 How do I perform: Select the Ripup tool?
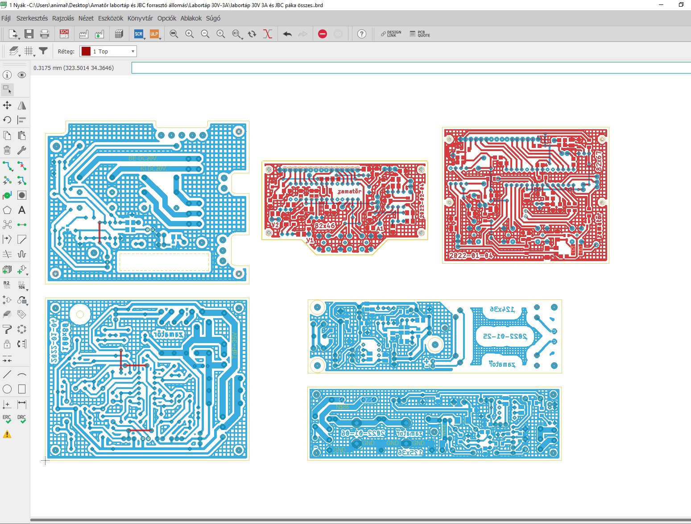22,166
